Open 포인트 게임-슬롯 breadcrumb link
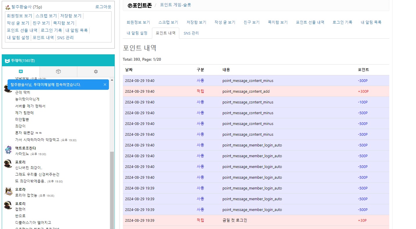 pyautogui.click(x=175, y=5)
